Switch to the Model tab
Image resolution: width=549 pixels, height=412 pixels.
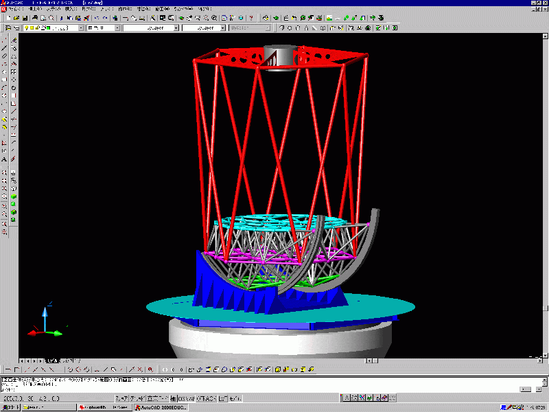pos(53,360)
